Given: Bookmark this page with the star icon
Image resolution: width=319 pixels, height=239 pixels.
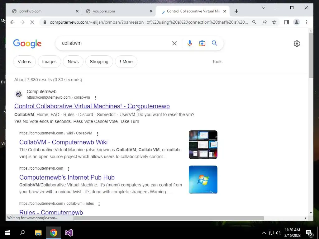Looking at the screenshot, I should (x=274, y=22).
